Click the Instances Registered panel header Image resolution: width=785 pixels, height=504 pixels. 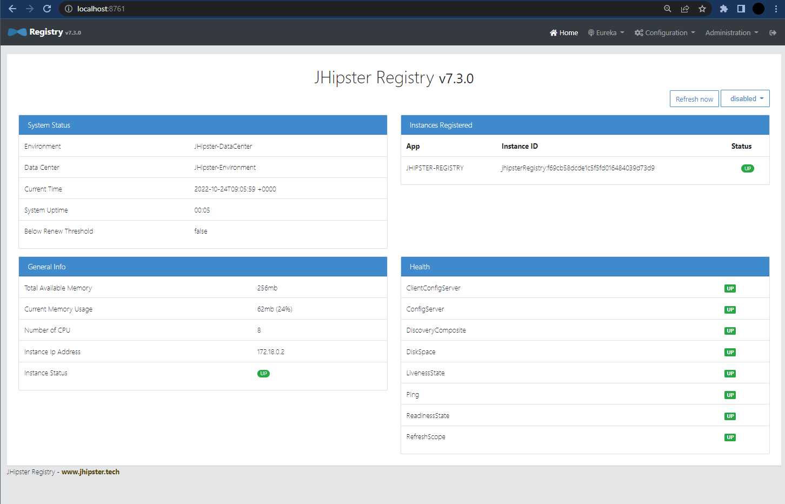click(x=585, y=125)
